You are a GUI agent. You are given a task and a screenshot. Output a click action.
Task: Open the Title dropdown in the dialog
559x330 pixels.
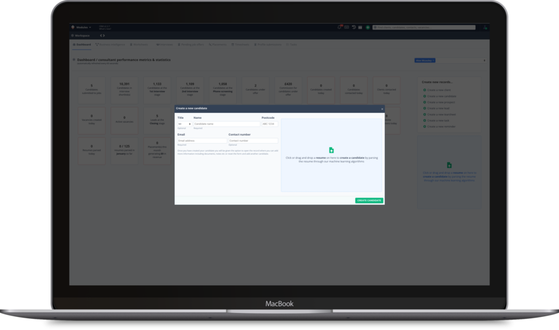(185, 124)
